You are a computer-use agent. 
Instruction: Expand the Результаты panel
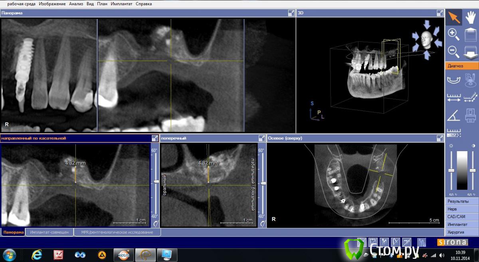pos(462,201)
